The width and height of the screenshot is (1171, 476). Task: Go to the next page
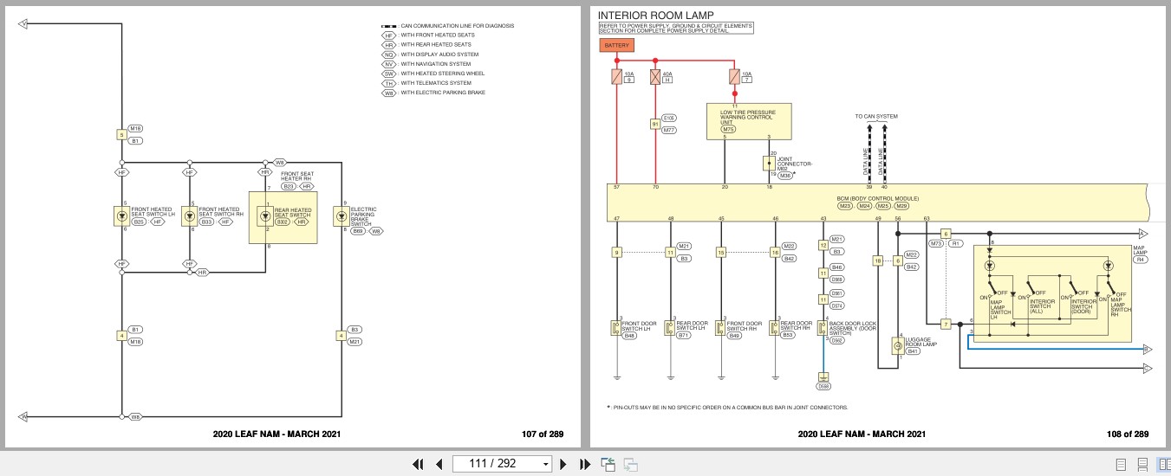pyautogui.click(x=563, y=464)
